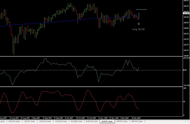
Task: Click the 160.65 price axis label
Action: pyautogui.click(x=186, y=23)
